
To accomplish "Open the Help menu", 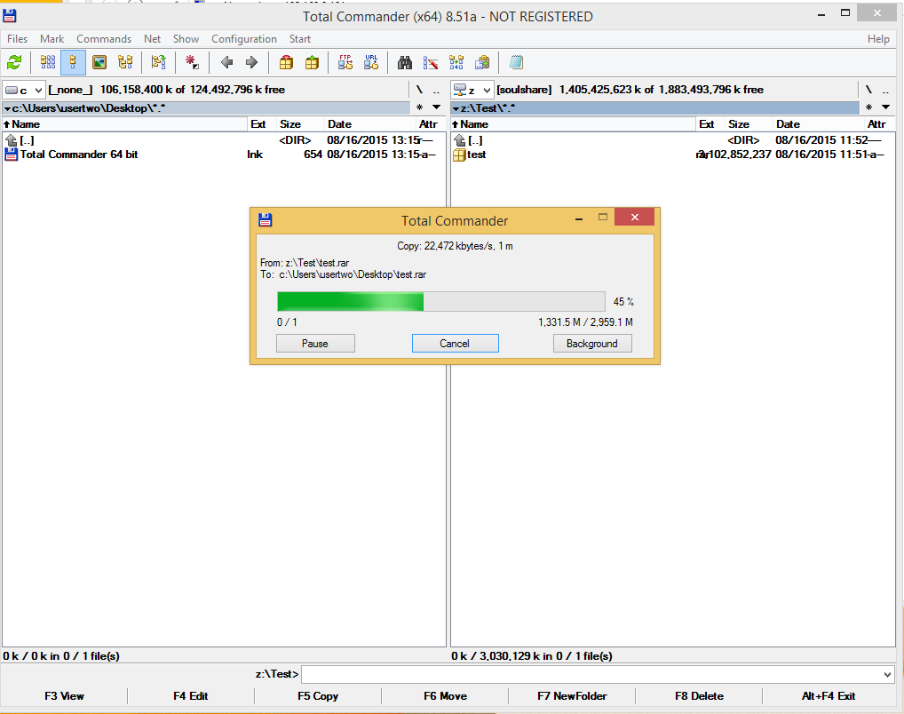I will click(x=878, y=39).
